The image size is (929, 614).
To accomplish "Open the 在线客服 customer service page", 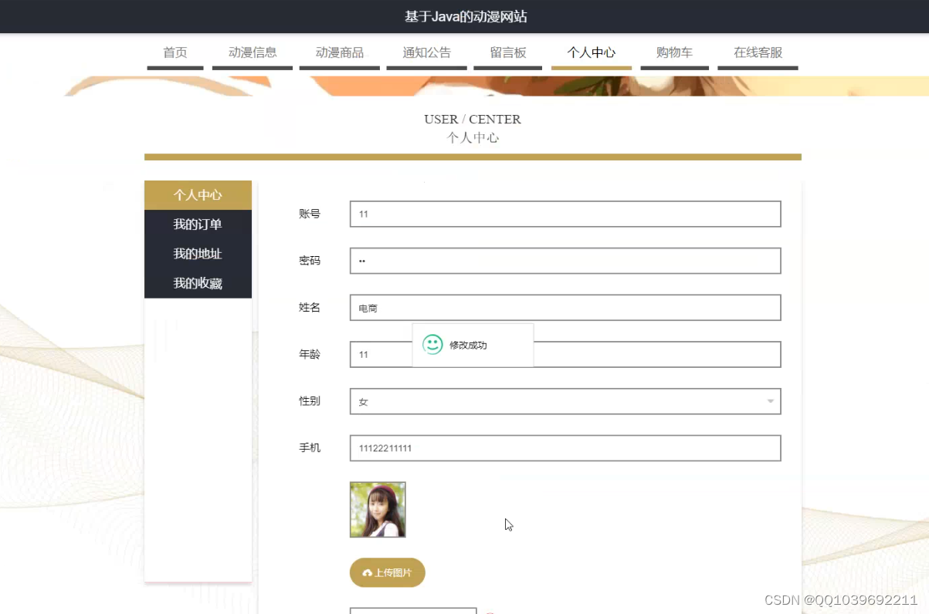I will point(758,52).
